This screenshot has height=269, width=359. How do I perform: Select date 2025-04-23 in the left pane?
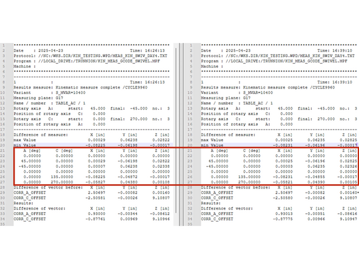coord(51,50)
